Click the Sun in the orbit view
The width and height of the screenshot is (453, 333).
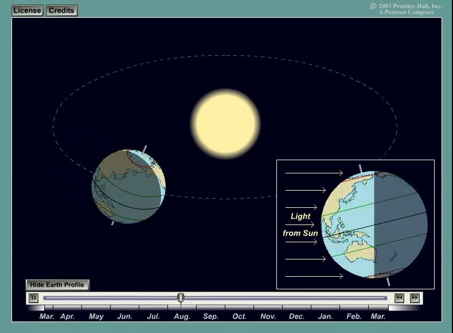(225, 124)
